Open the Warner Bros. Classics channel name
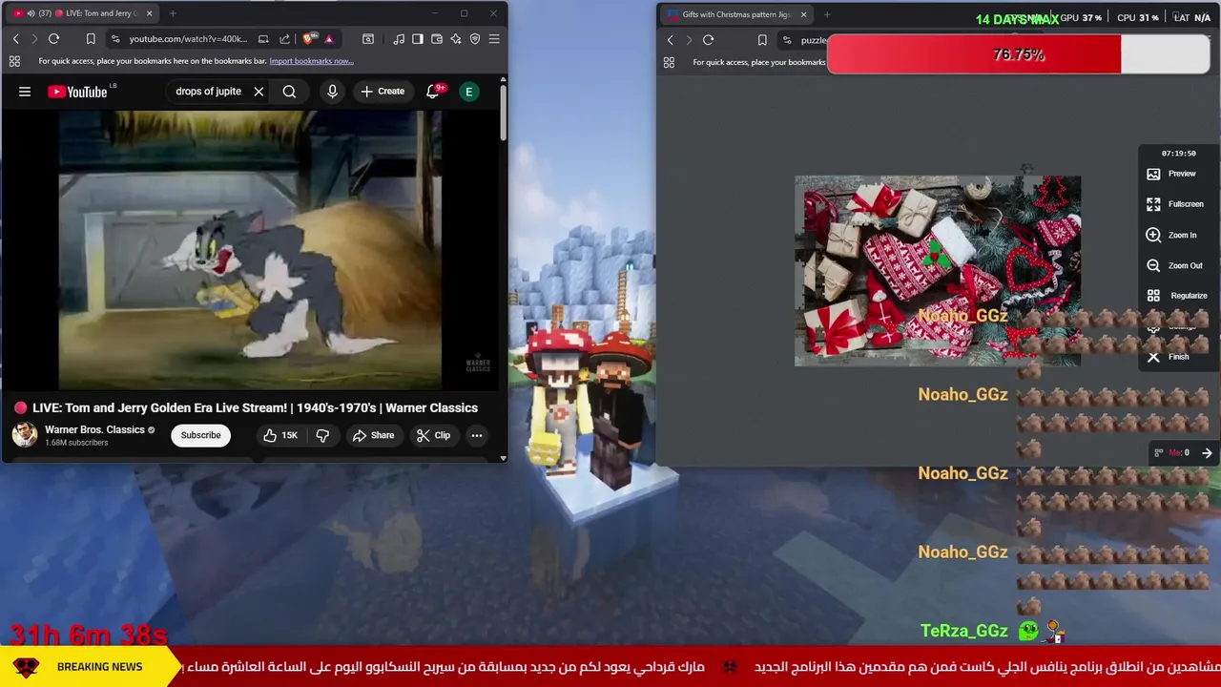Image resolution: width=1221 pixels, height=687 pixels. pos(94,429)
